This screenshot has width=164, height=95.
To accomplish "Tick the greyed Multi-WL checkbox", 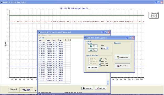I will click(x=89, y=59).
